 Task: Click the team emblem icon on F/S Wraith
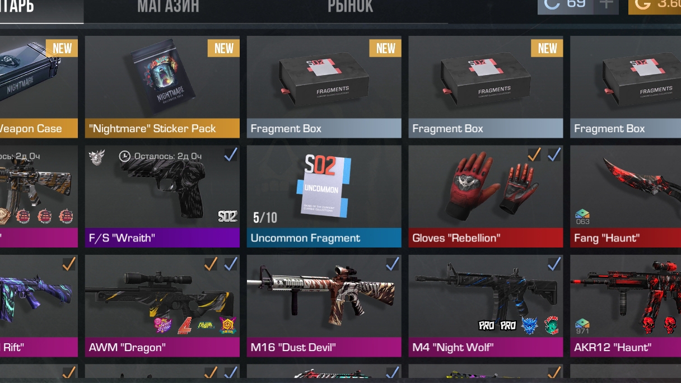(97, 157)
